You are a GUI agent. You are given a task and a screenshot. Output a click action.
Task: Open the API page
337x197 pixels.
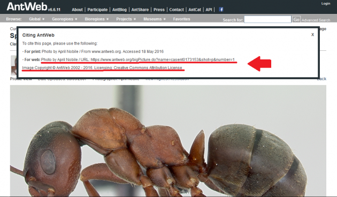209,10
